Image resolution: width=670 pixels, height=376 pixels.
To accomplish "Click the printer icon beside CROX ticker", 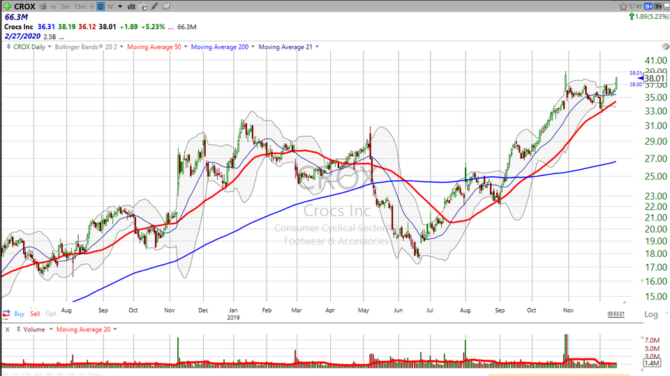I will click(43, 6).
